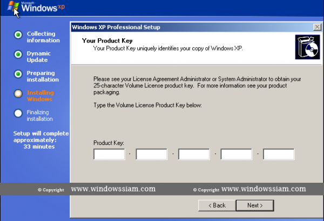Image resolution: width=324 pixels, height=221 pixels.
Task: Click the white Finalizing installation step bullet
Action: coord(18,113)
